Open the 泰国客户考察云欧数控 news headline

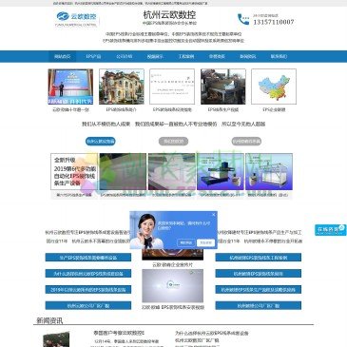(x=119, y=333)
